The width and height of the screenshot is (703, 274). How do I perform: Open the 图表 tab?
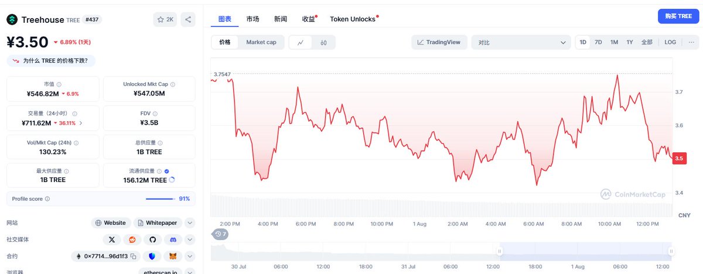pos(224,19)
